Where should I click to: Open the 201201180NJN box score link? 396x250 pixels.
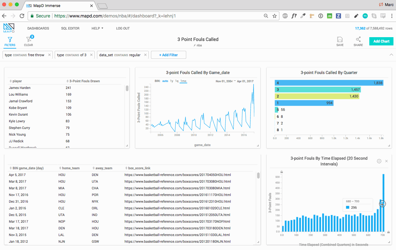177,241
